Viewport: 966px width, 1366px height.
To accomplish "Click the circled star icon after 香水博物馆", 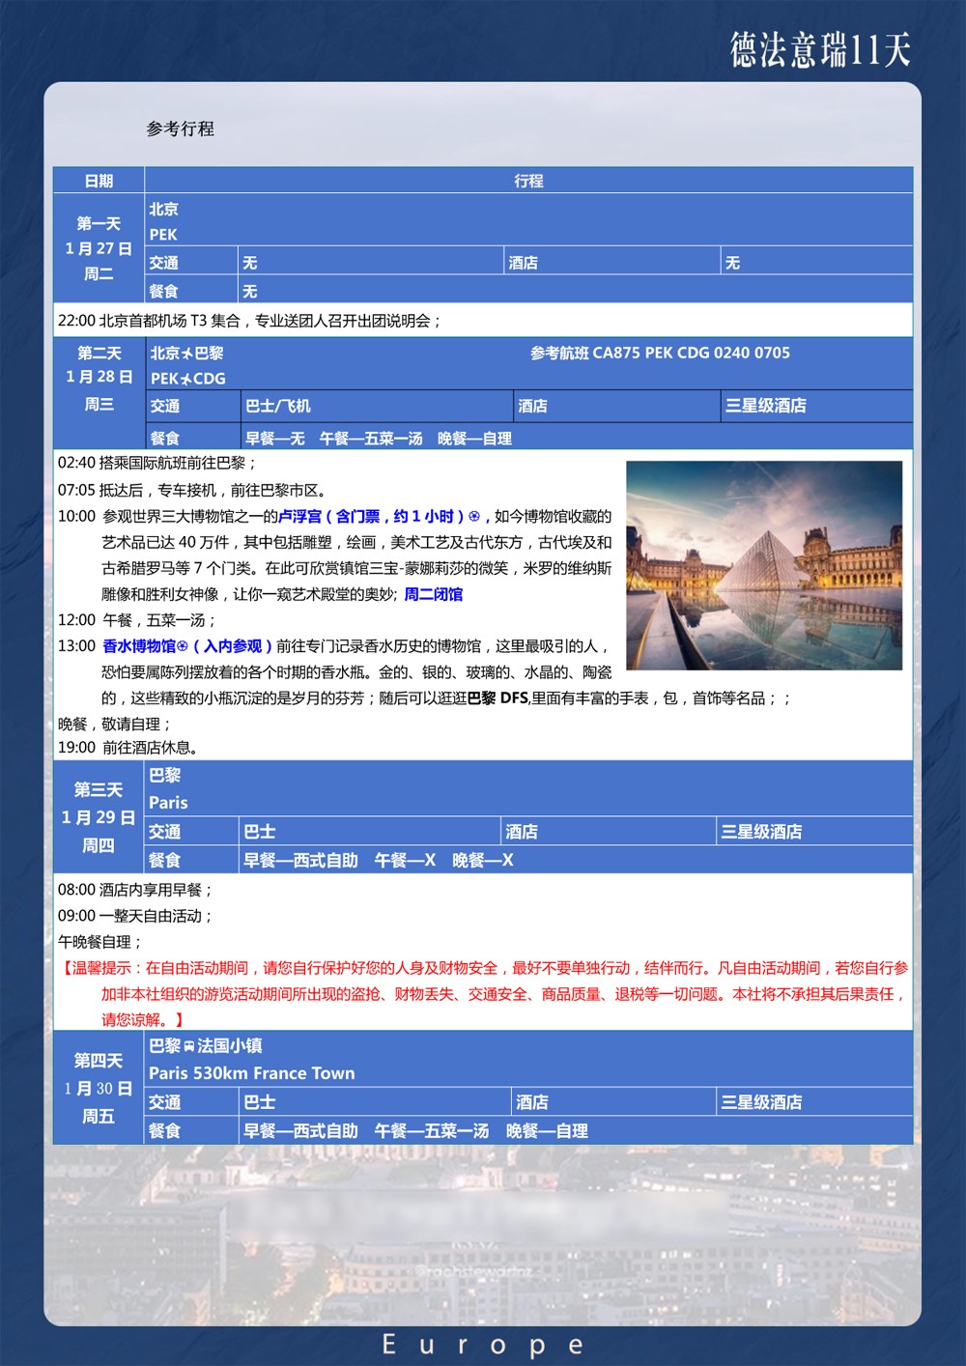I will click(183, 646).
